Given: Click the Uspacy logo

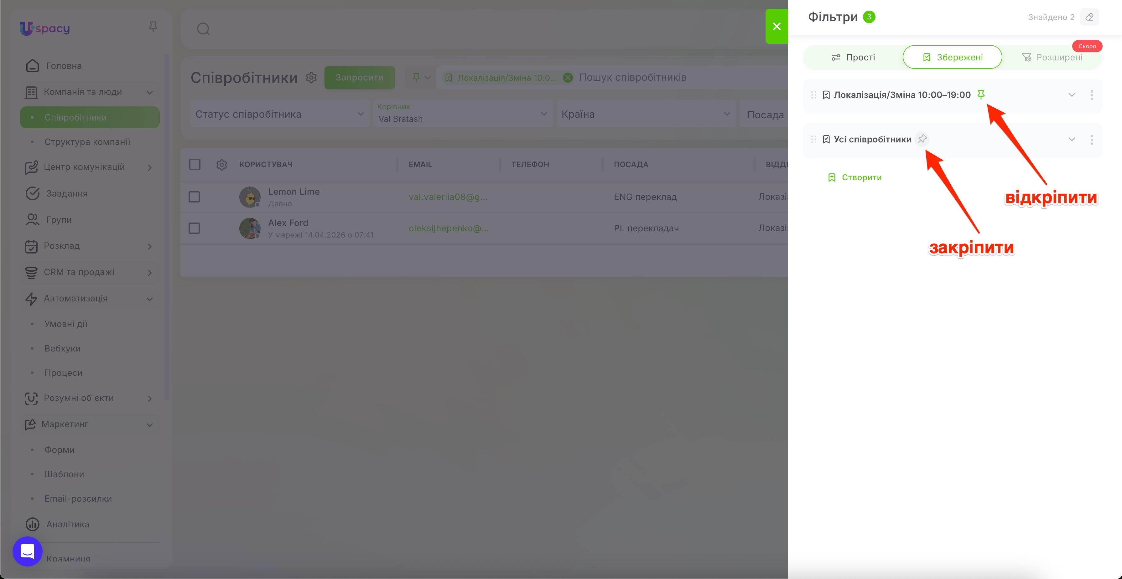Looking at the screenshot, I should [45, 28].
